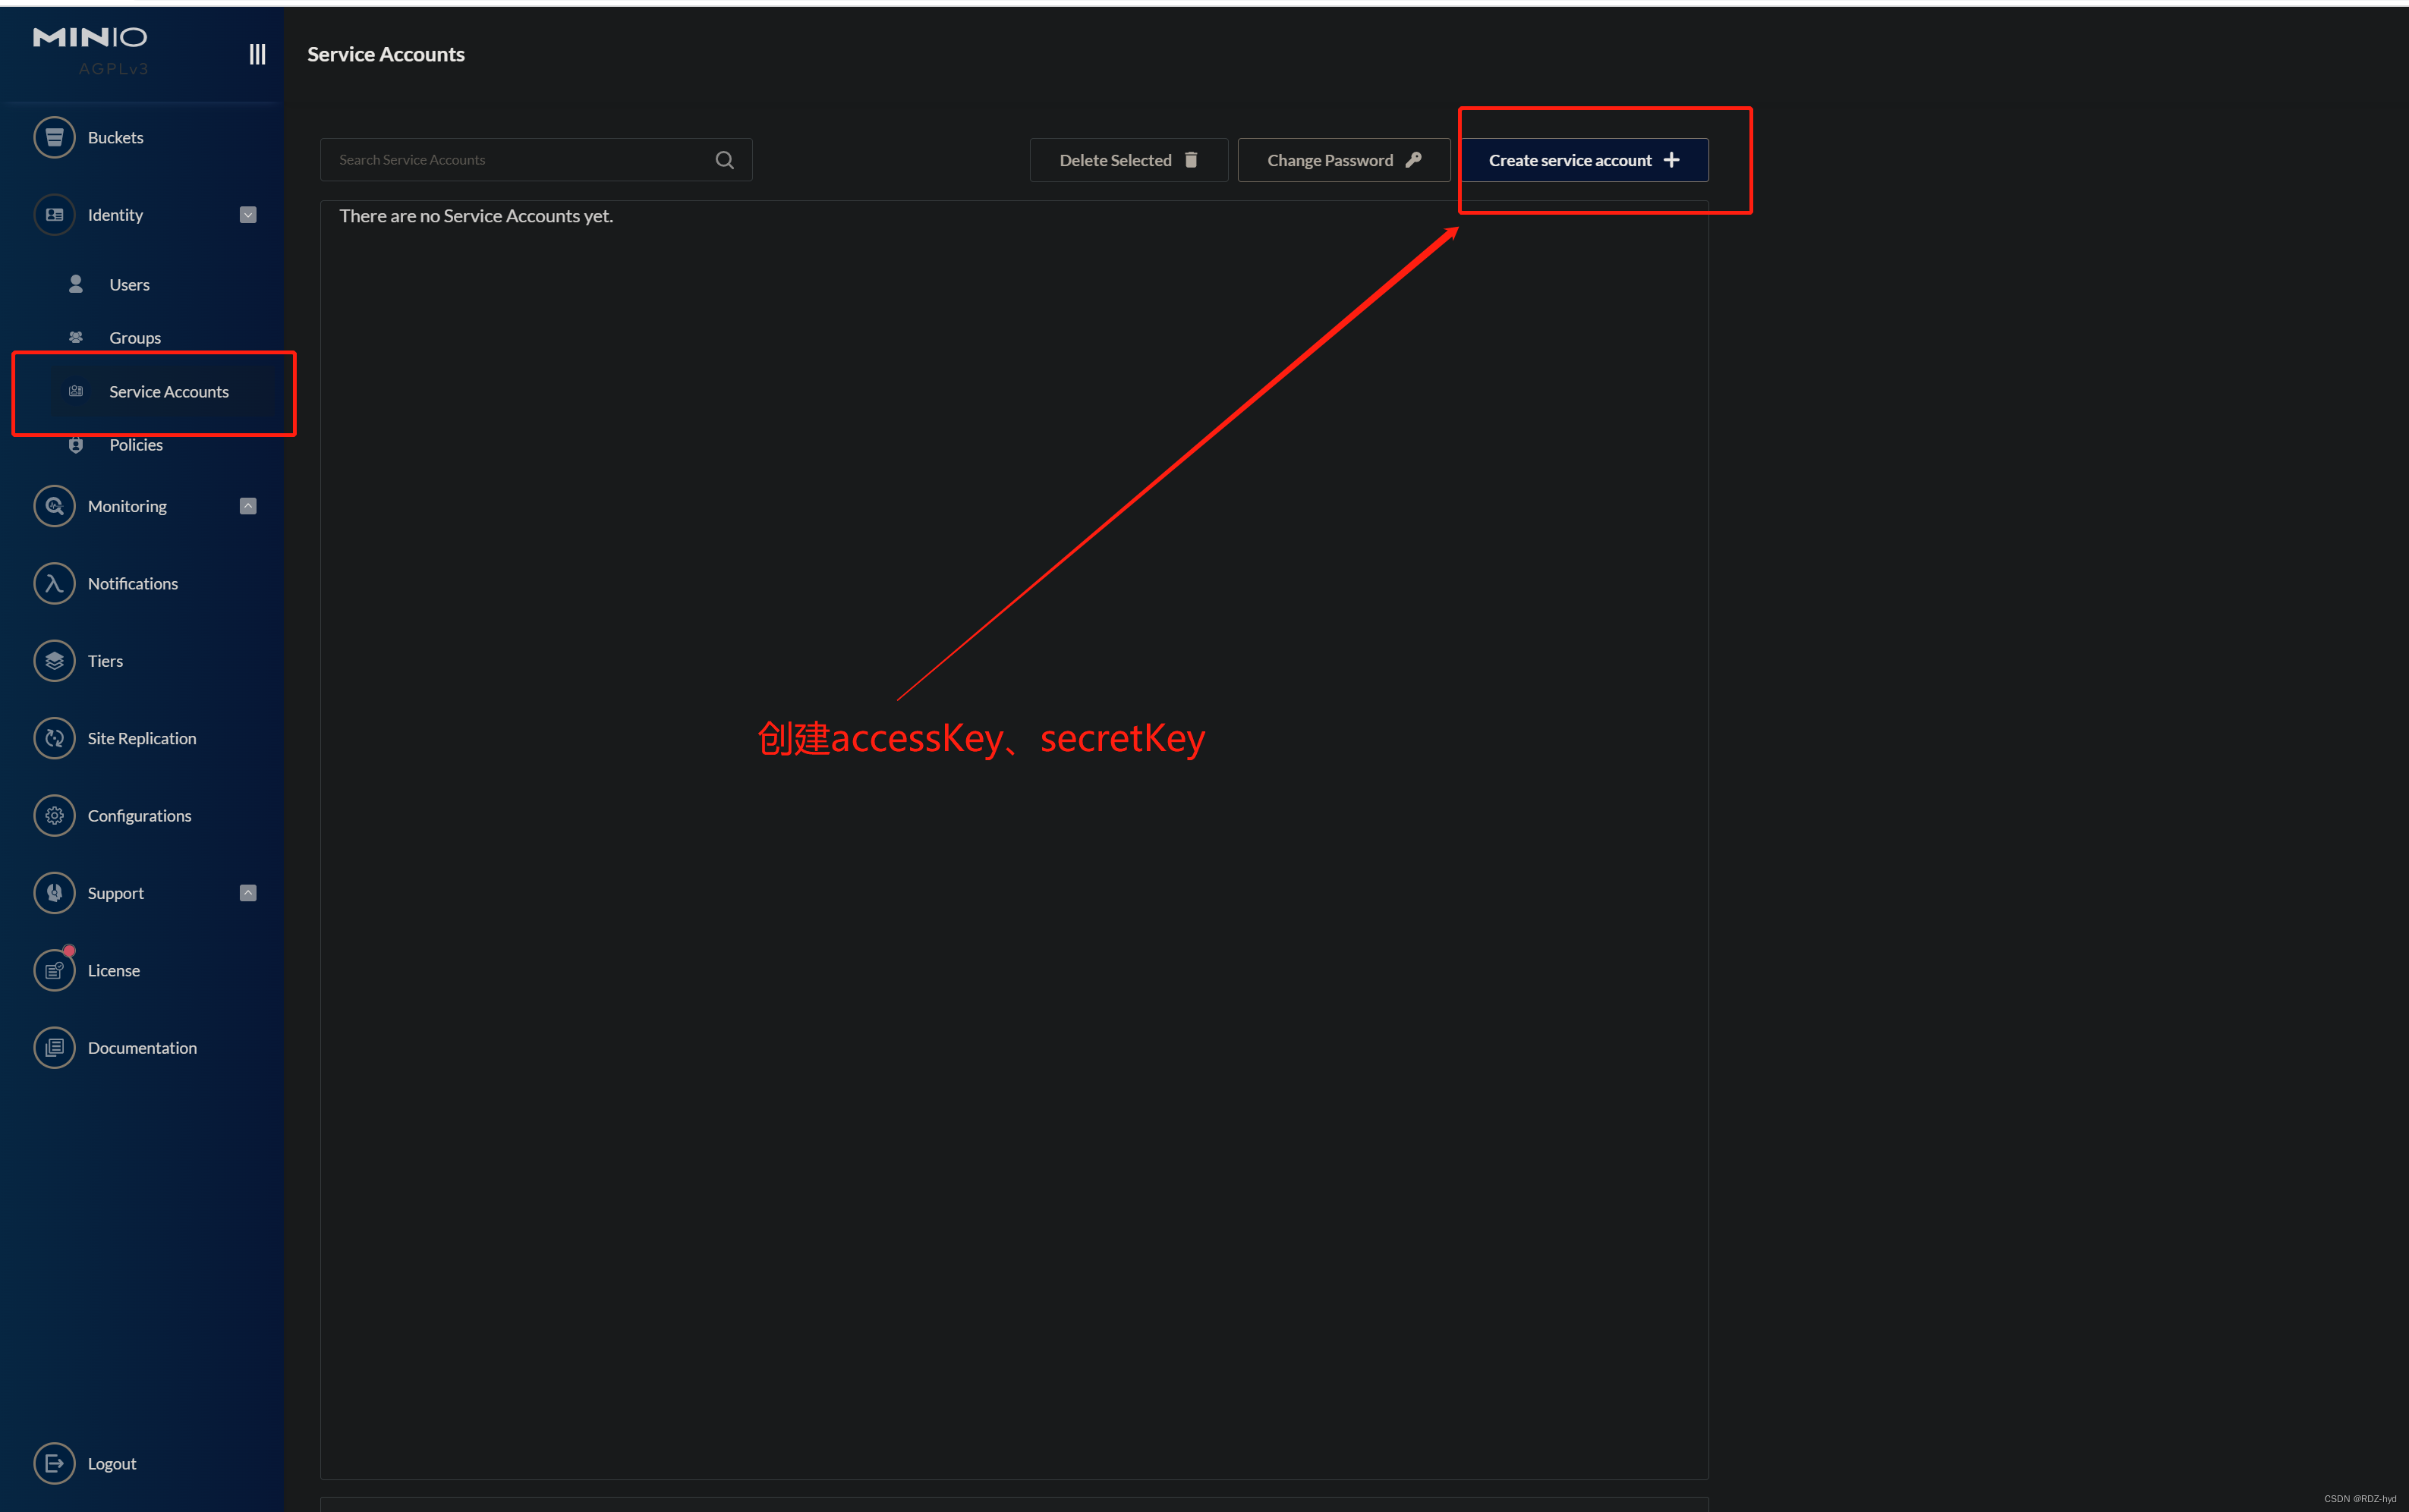Screen dimensions: 2409x1512
Task: Select Policies under Identity menu
Action: 136,445
